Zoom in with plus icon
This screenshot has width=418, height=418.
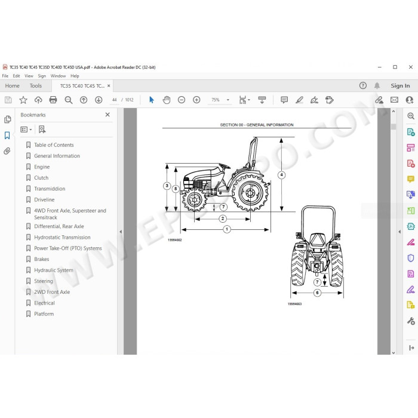pyautogui.click(x=196, y=100)
